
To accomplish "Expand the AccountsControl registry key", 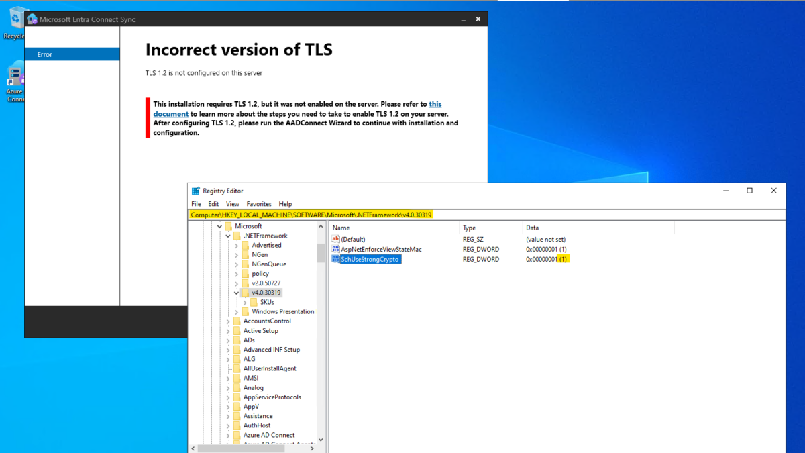I will tap(228, 321).
